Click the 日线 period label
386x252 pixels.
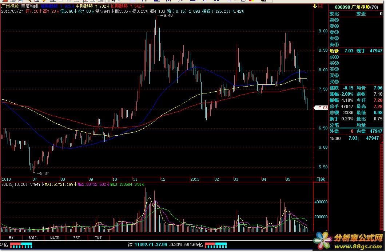321,179
